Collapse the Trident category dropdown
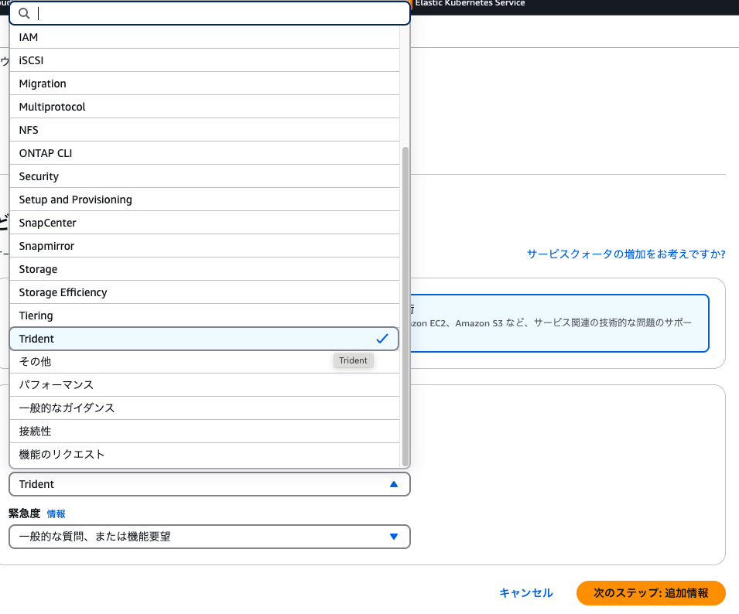 coord(210,484)
